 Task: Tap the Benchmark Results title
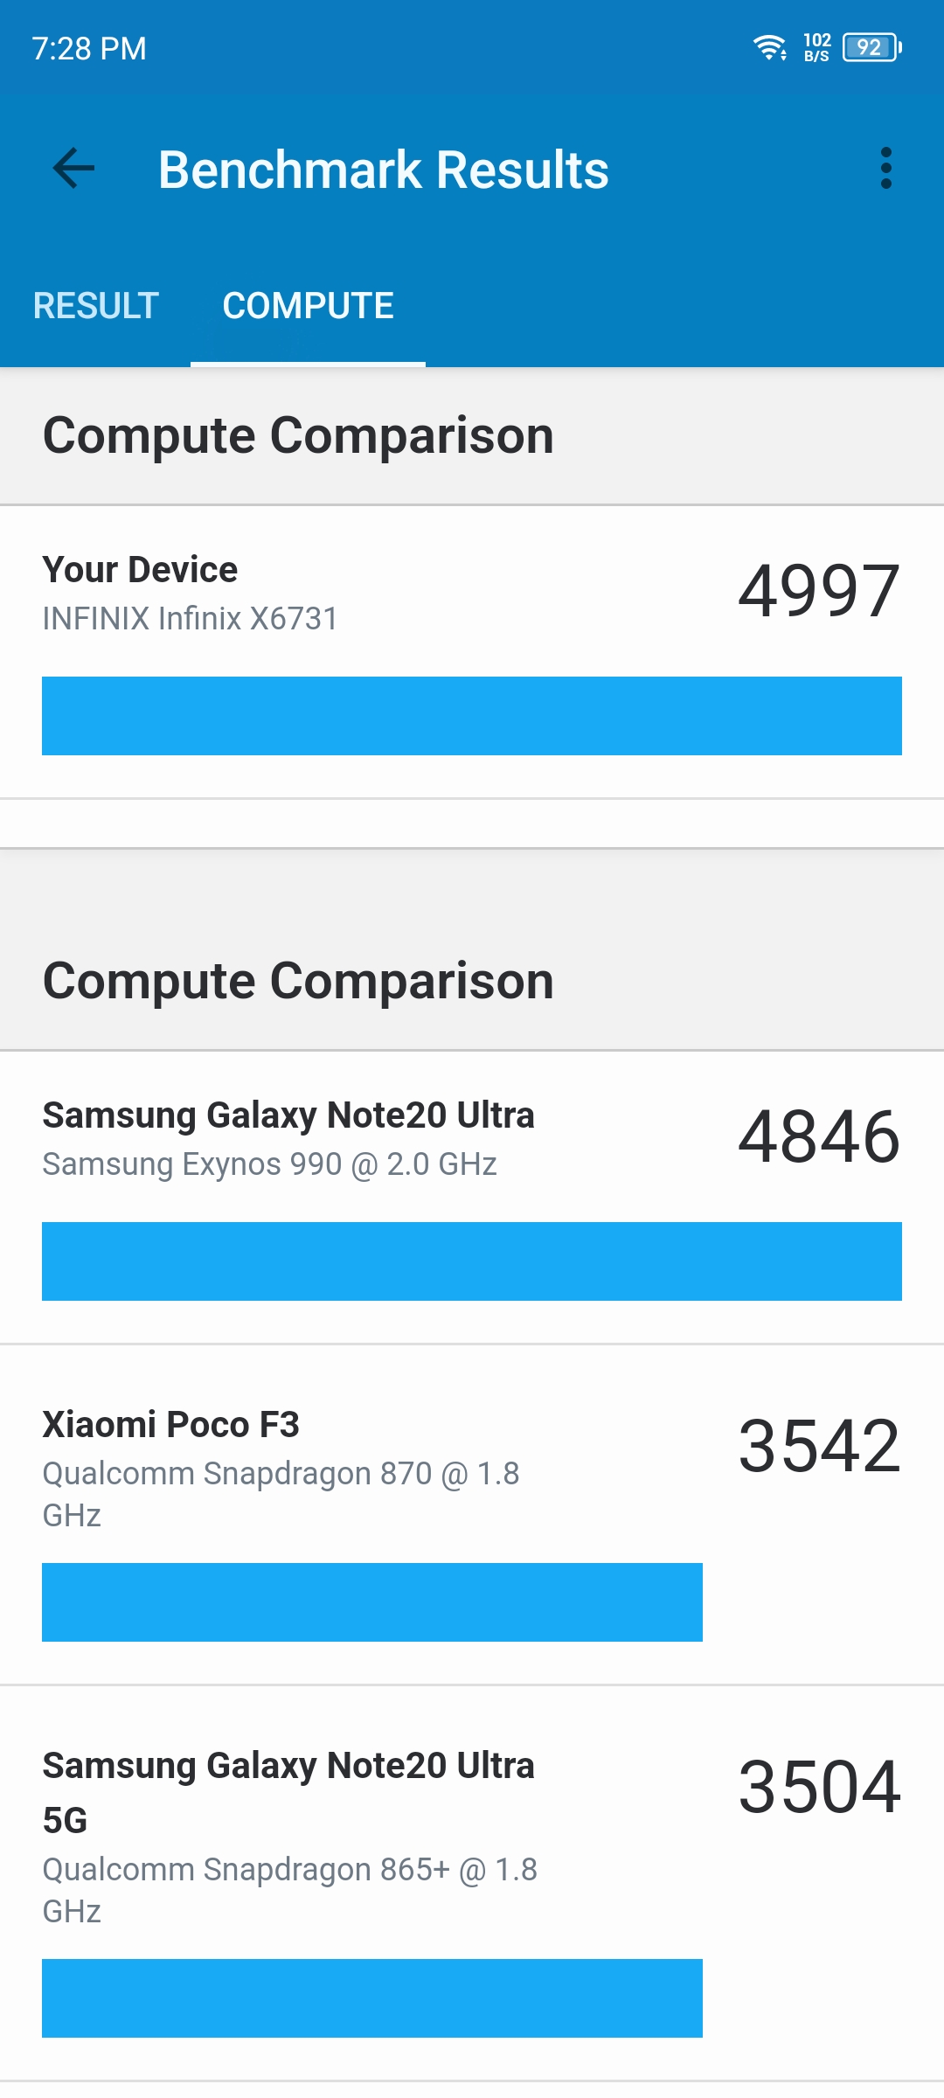pos(383,170)
